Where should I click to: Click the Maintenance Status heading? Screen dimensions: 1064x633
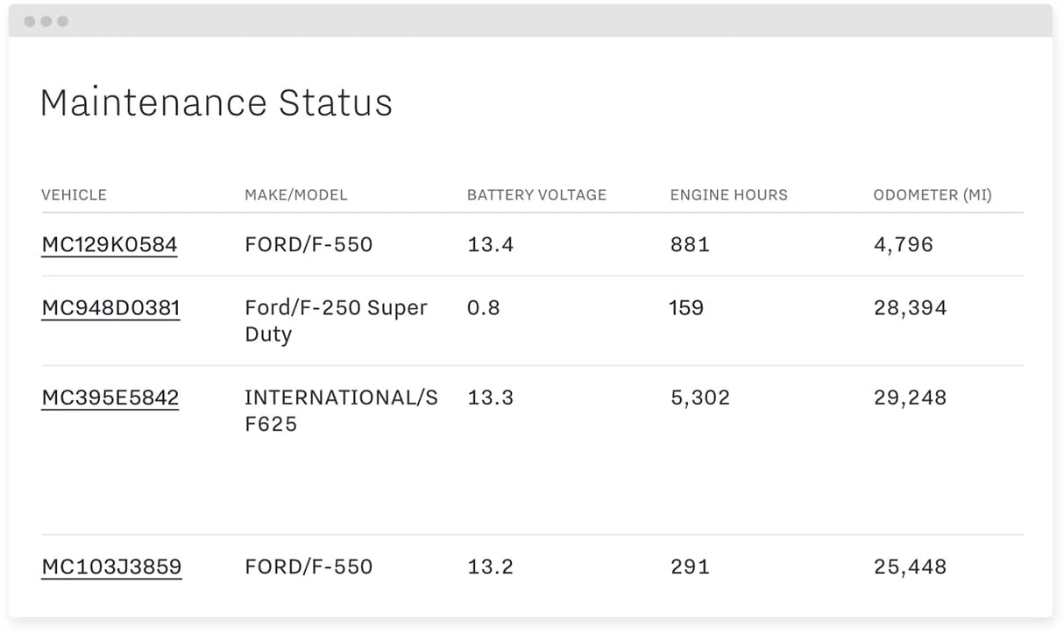(216, 102)
